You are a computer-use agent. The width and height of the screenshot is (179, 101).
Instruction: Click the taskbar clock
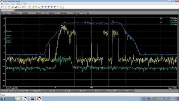click(x=173, y=99)
